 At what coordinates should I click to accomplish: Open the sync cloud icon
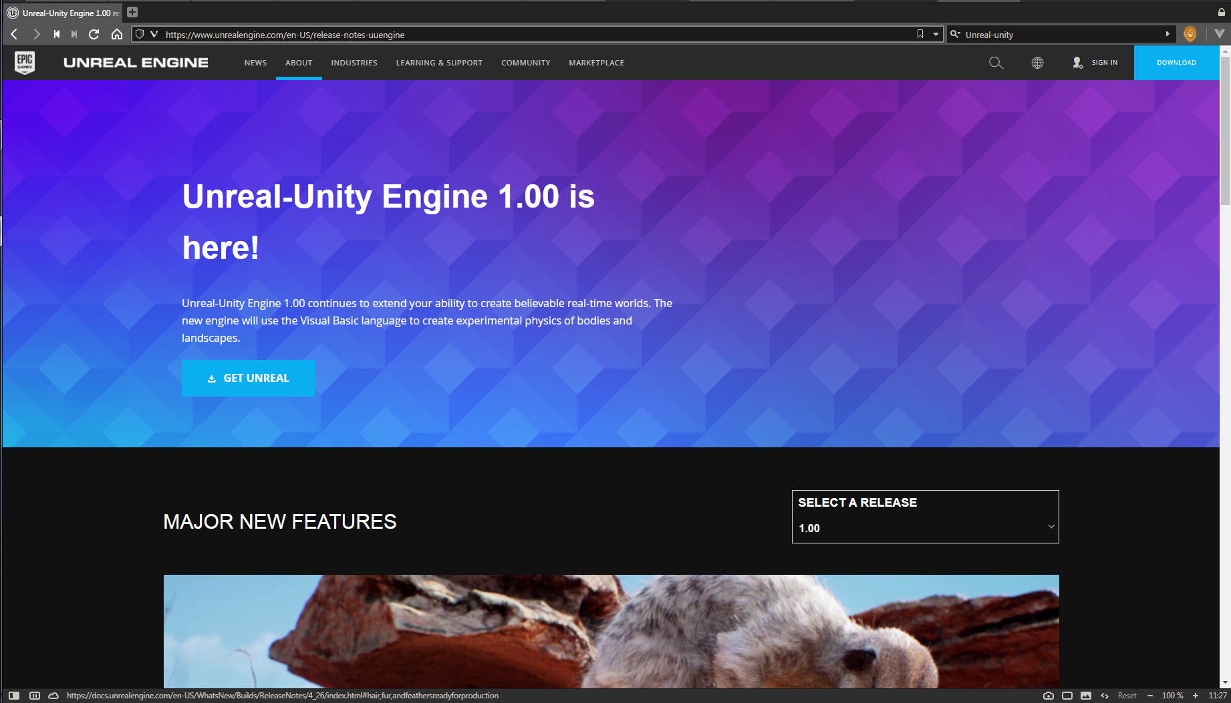53,696
